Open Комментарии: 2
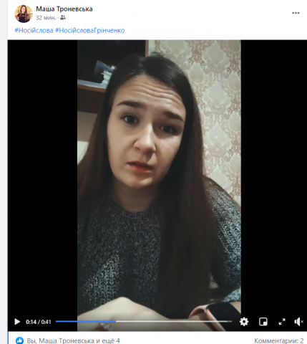The height and width of the screenshot is (344, 307). coord(279,340)
